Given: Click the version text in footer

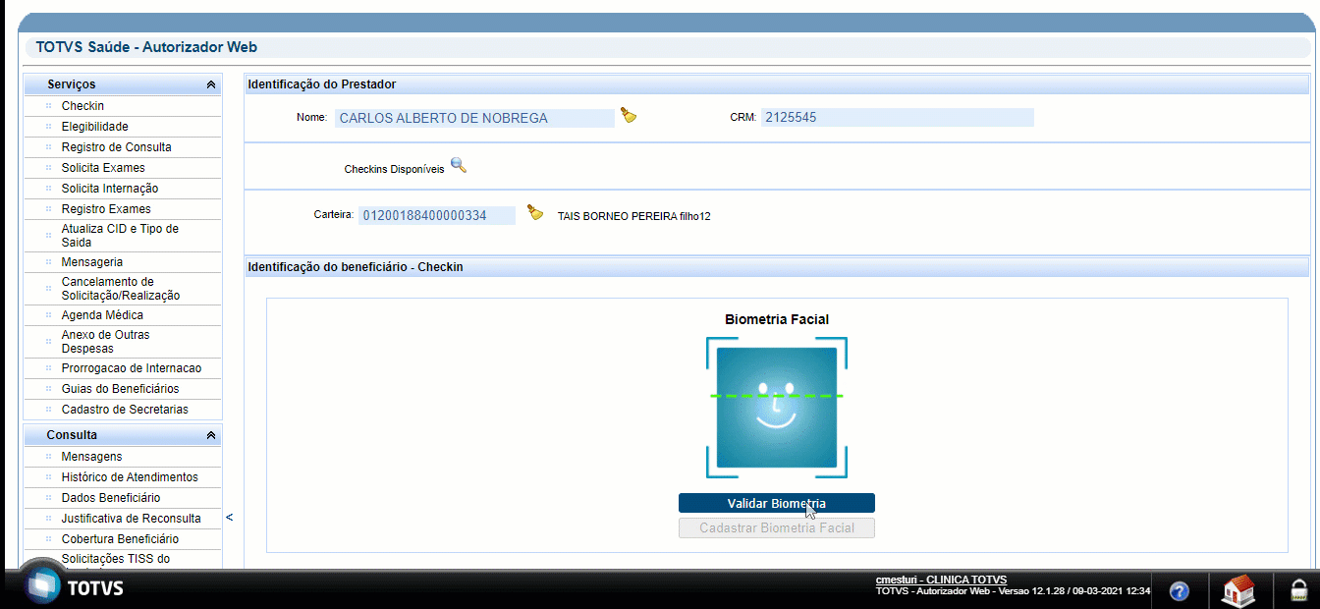Looking at the screenshot, I should pyautogui.click(x=1013, y=591).
